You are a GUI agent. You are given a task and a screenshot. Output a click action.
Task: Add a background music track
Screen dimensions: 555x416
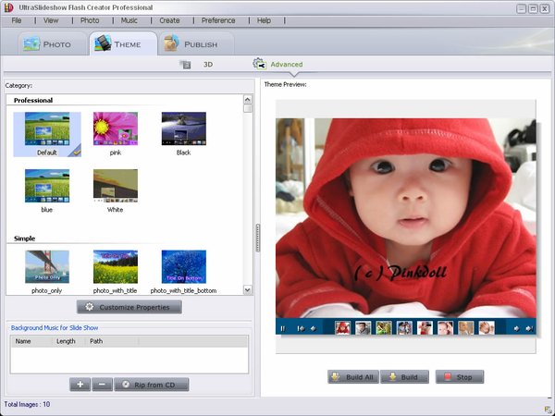click(80, 385)
